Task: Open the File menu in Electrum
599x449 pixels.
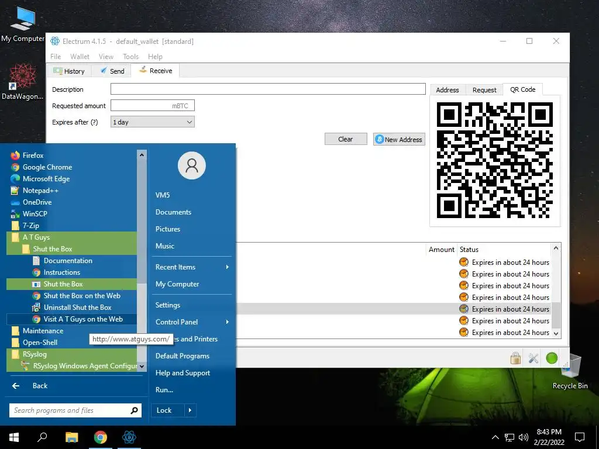Action: (56, 57)
